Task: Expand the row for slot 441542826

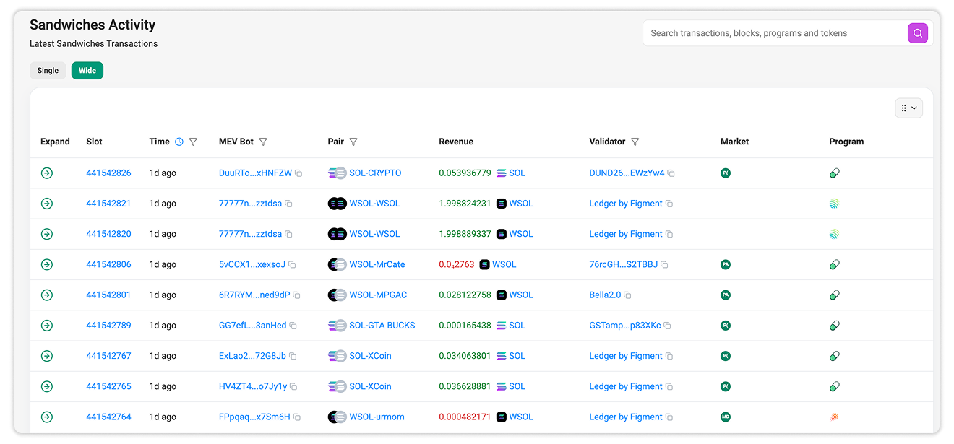Action: pyautogui.click(x=47, y=173)
